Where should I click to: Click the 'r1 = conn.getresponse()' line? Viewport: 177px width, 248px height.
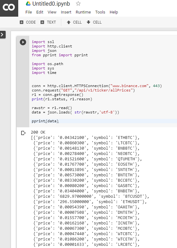coord(58,95)
